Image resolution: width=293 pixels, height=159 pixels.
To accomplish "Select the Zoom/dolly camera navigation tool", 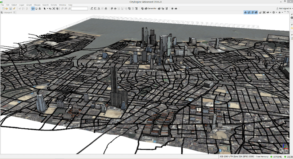I will (x=40, y=9).
